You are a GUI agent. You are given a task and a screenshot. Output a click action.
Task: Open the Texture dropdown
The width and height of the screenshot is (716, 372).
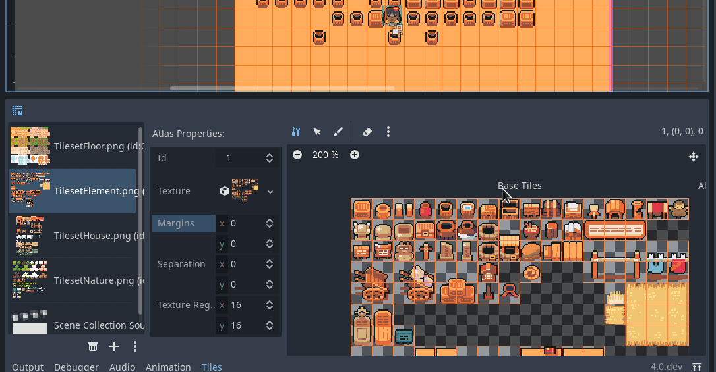point(270,192)
